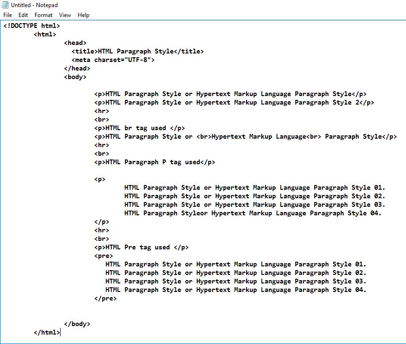This screenshot has height=344, width=406.
Task: Open the Help menu
Action: 83,15
